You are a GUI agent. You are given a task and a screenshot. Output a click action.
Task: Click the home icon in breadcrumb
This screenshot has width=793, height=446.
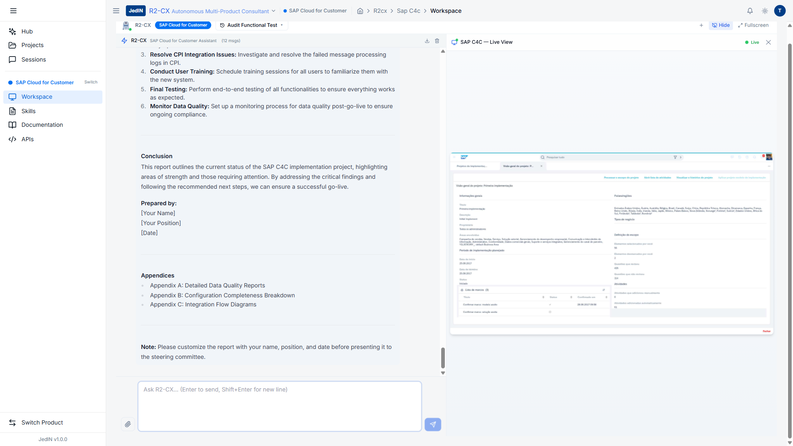[360, 11]
